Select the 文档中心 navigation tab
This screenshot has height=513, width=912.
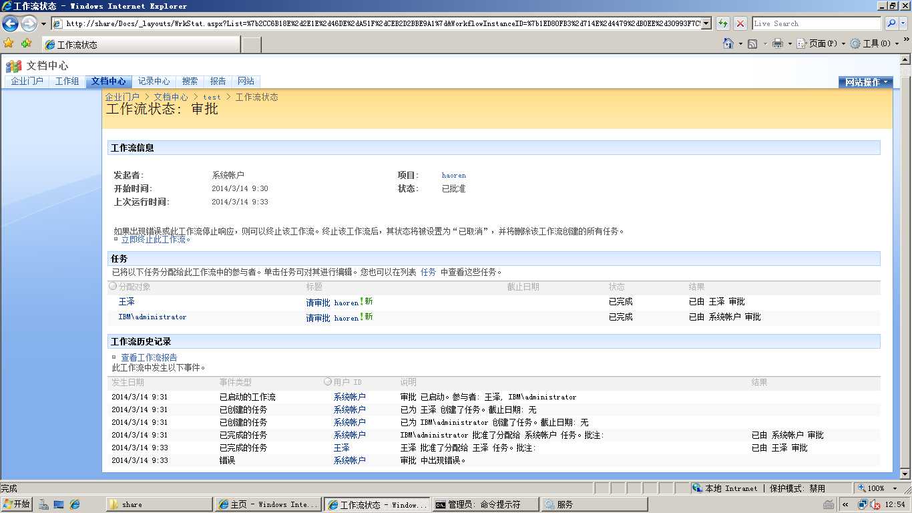coord(108,81)
